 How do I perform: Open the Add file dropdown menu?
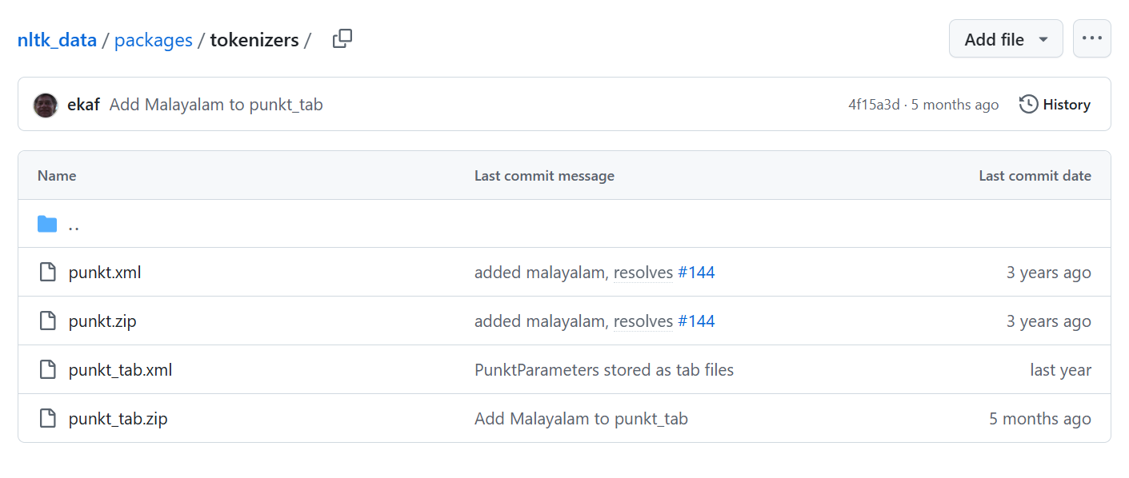1006,38
